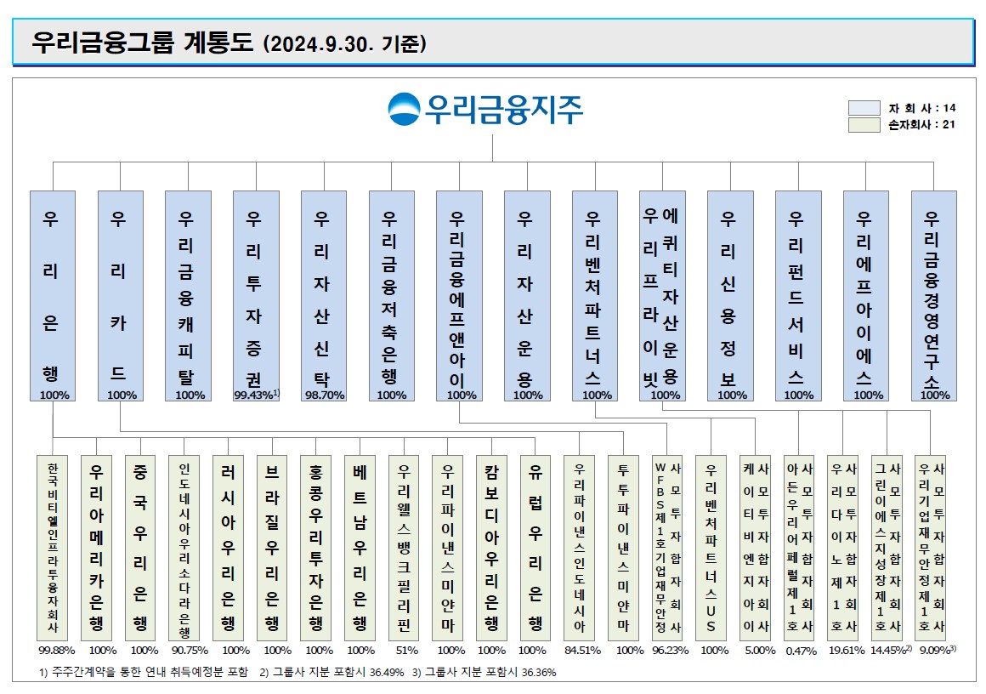Click the 99.88% ownership figure
Screen dimensions: 986x694
(57, 651)
